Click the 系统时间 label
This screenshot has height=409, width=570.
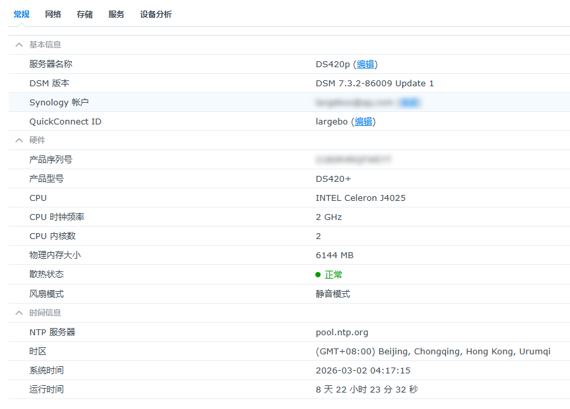[47, 371]
